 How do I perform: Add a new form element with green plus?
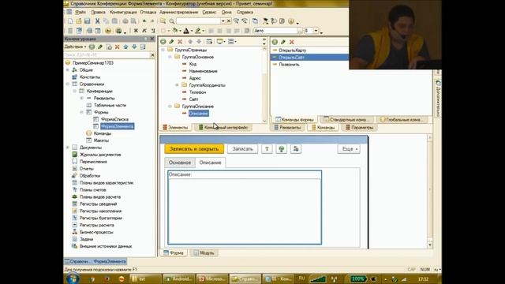[x=163, y=42]
